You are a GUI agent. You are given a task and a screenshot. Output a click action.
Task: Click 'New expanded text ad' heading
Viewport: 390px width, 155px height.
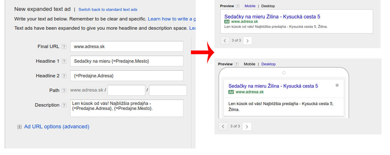pyautogui.click(x=42, y=9)
